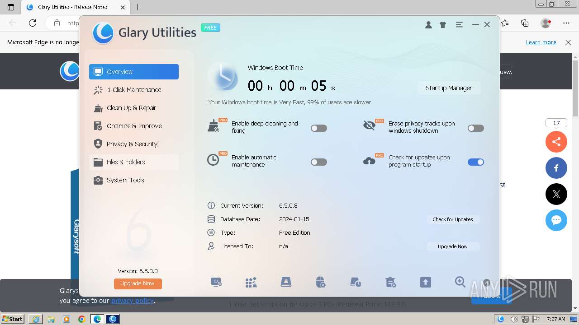579x325 pixels.
Task: Click the Free Edition type text
Action: point(294,233)
